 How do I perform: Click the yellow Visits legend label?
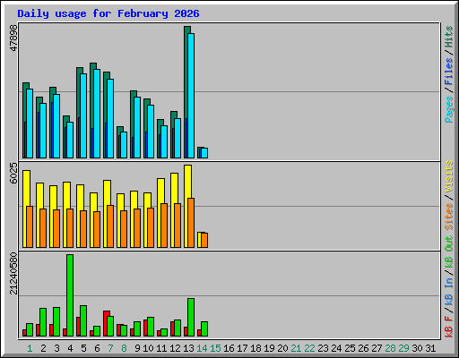pyautogui.click(x=449, y=177)
